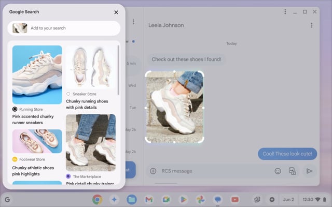
Task: Open Google Photos from the shelf
Action: tap(201, 199)
